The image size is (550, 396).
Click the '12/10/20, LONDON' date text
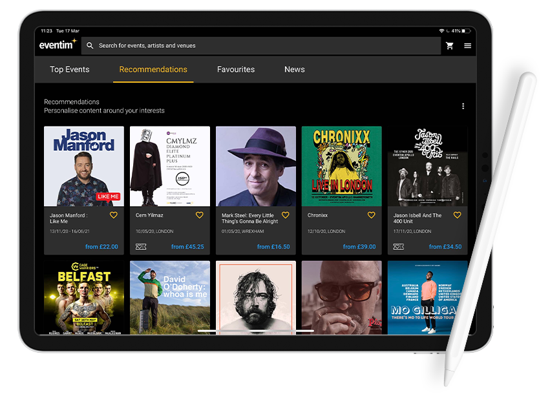point(326,231)
